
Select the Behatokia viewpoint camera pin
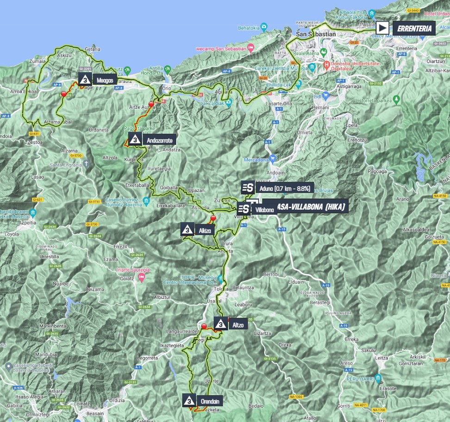(263, 27)
